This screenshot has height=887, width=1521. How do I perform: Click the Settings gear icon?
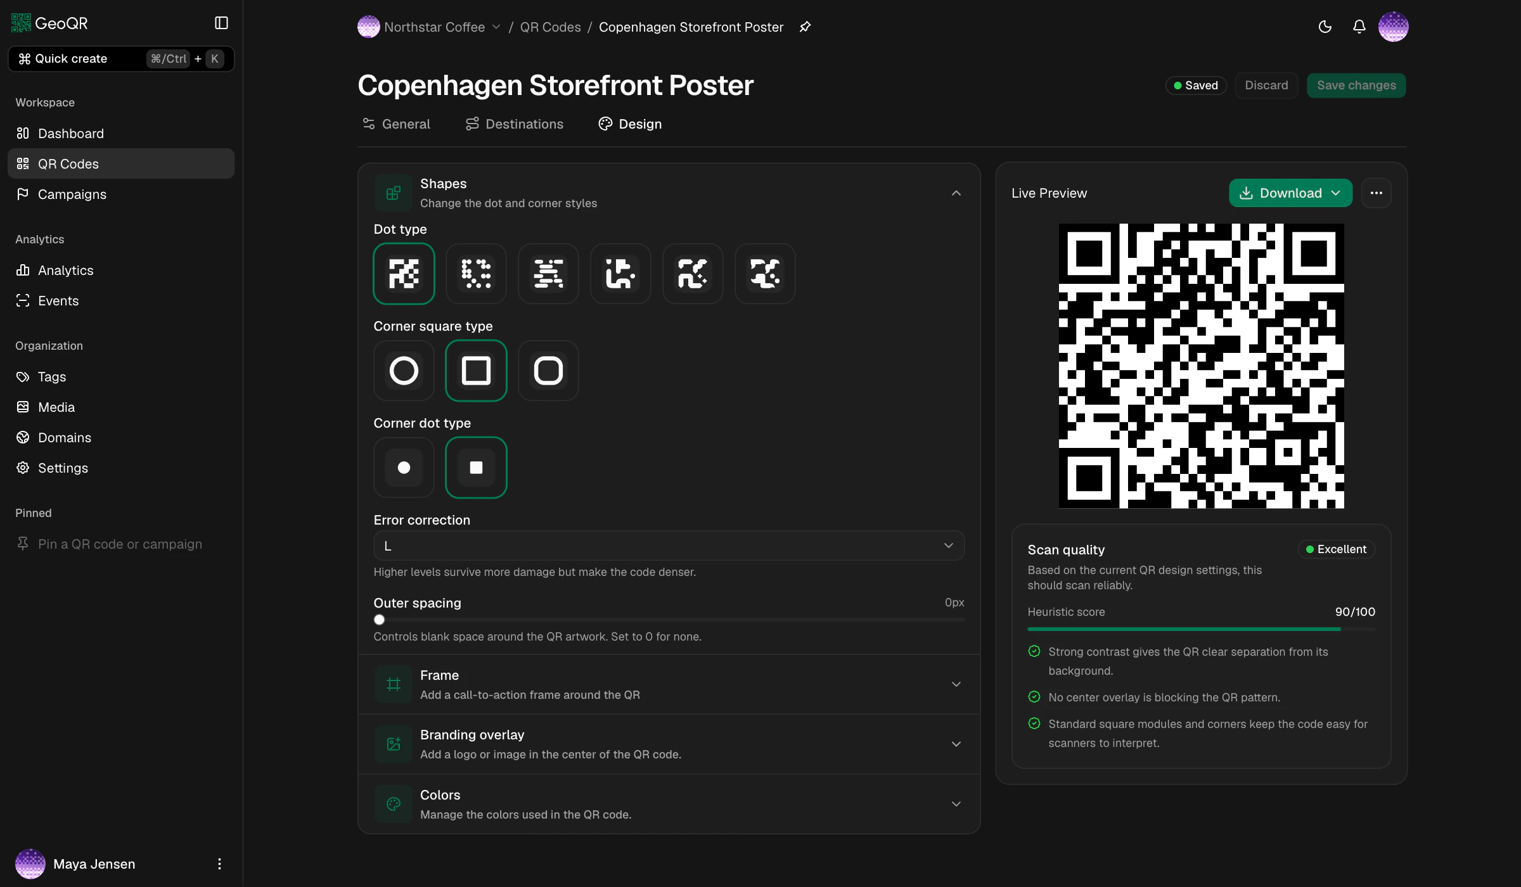[x=23, y=468]
